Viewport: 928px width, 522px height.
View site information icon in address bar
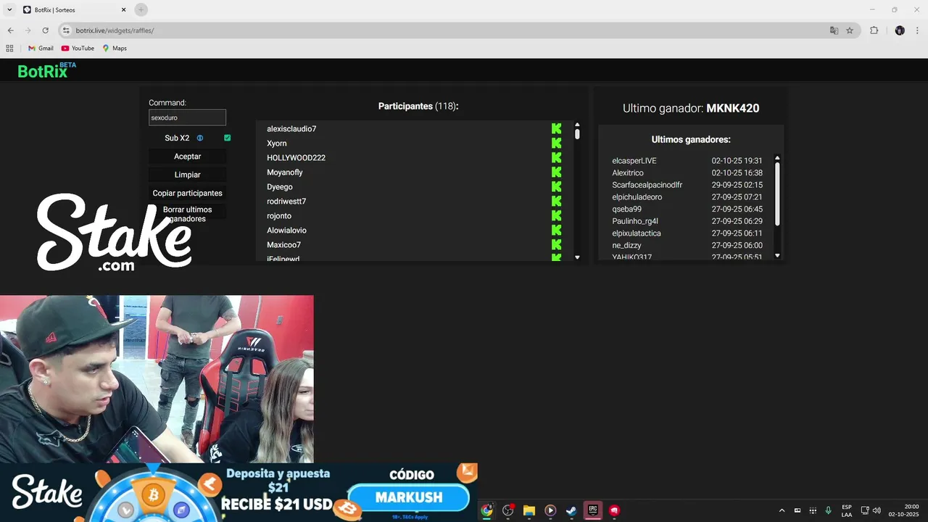point(66,30)
